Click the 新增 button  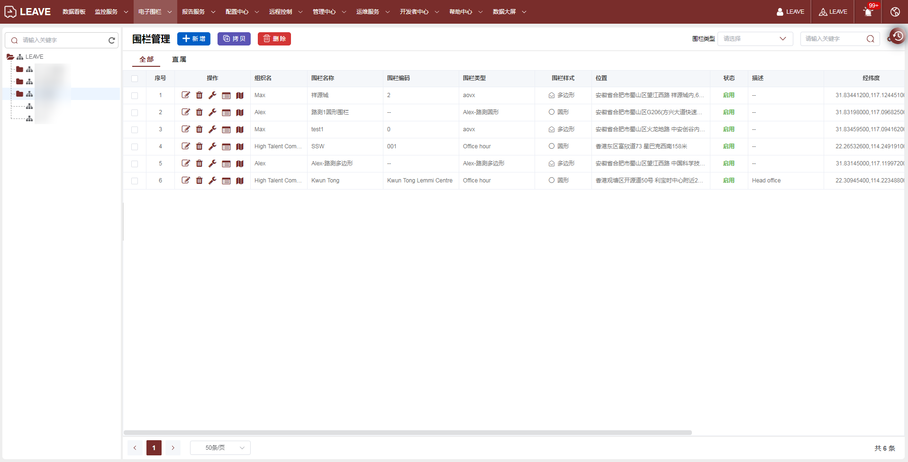click(x=193, y=39)
